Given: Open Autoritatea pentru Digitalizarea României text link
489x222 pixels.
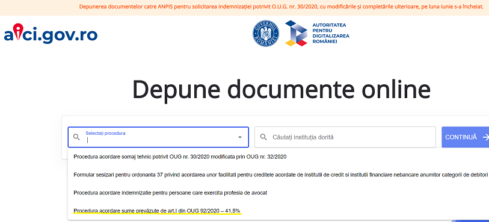Looking at the screenshot, I should [331, 33].
